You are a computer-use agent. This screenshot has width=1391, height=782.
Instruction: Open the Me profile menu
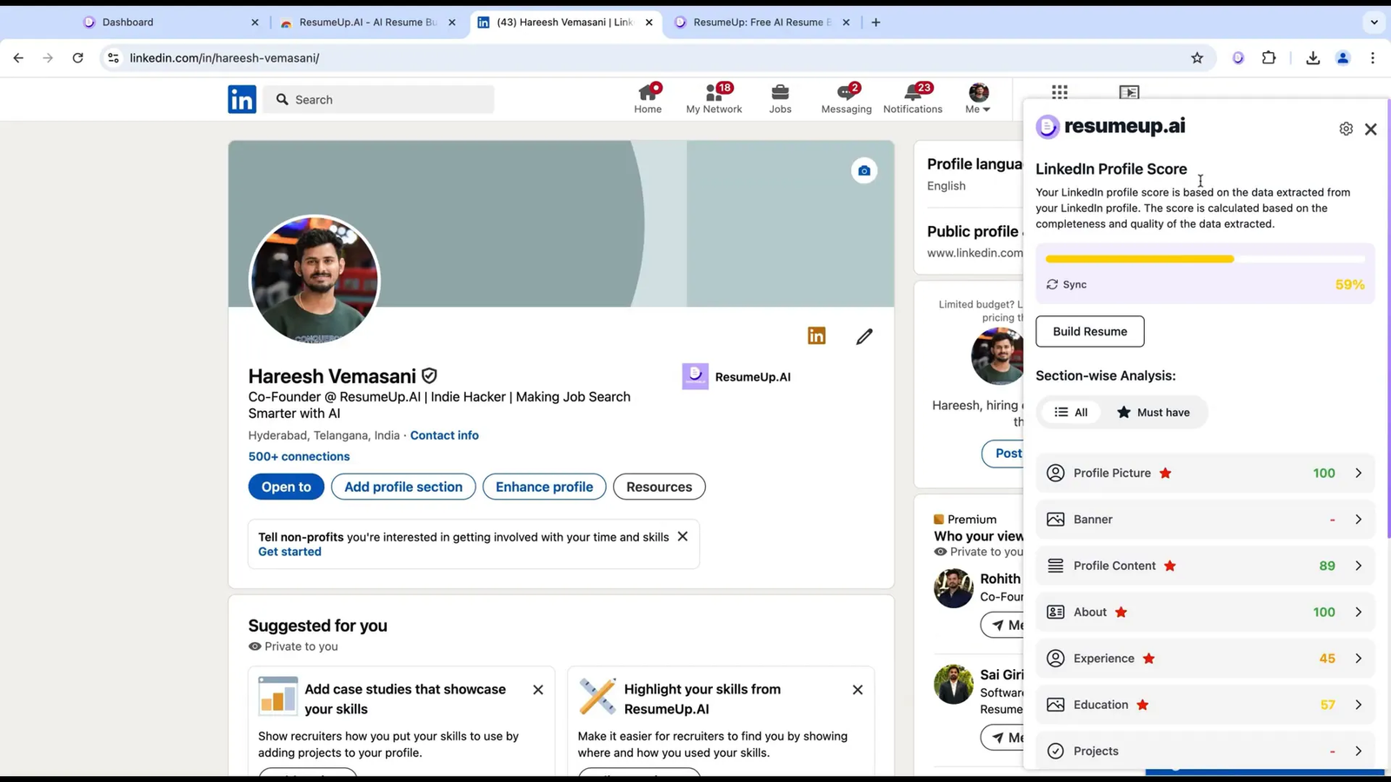978,99
